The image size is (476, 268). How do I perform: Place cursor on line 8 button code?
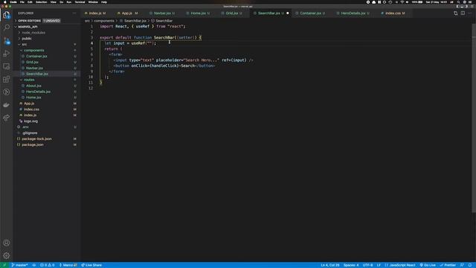click(164, 66)
